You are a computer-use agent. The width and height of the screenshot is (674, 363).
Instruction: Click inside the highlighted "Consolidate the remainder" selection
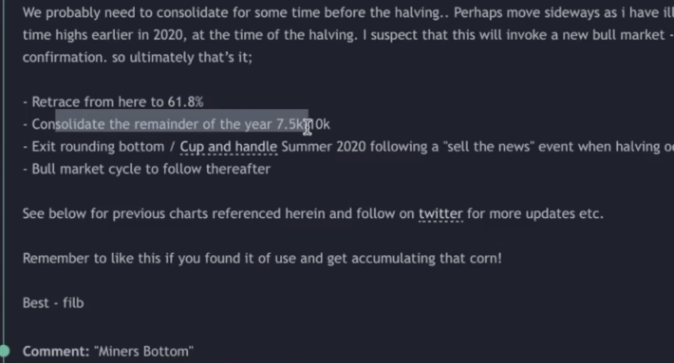click(181, 124)
